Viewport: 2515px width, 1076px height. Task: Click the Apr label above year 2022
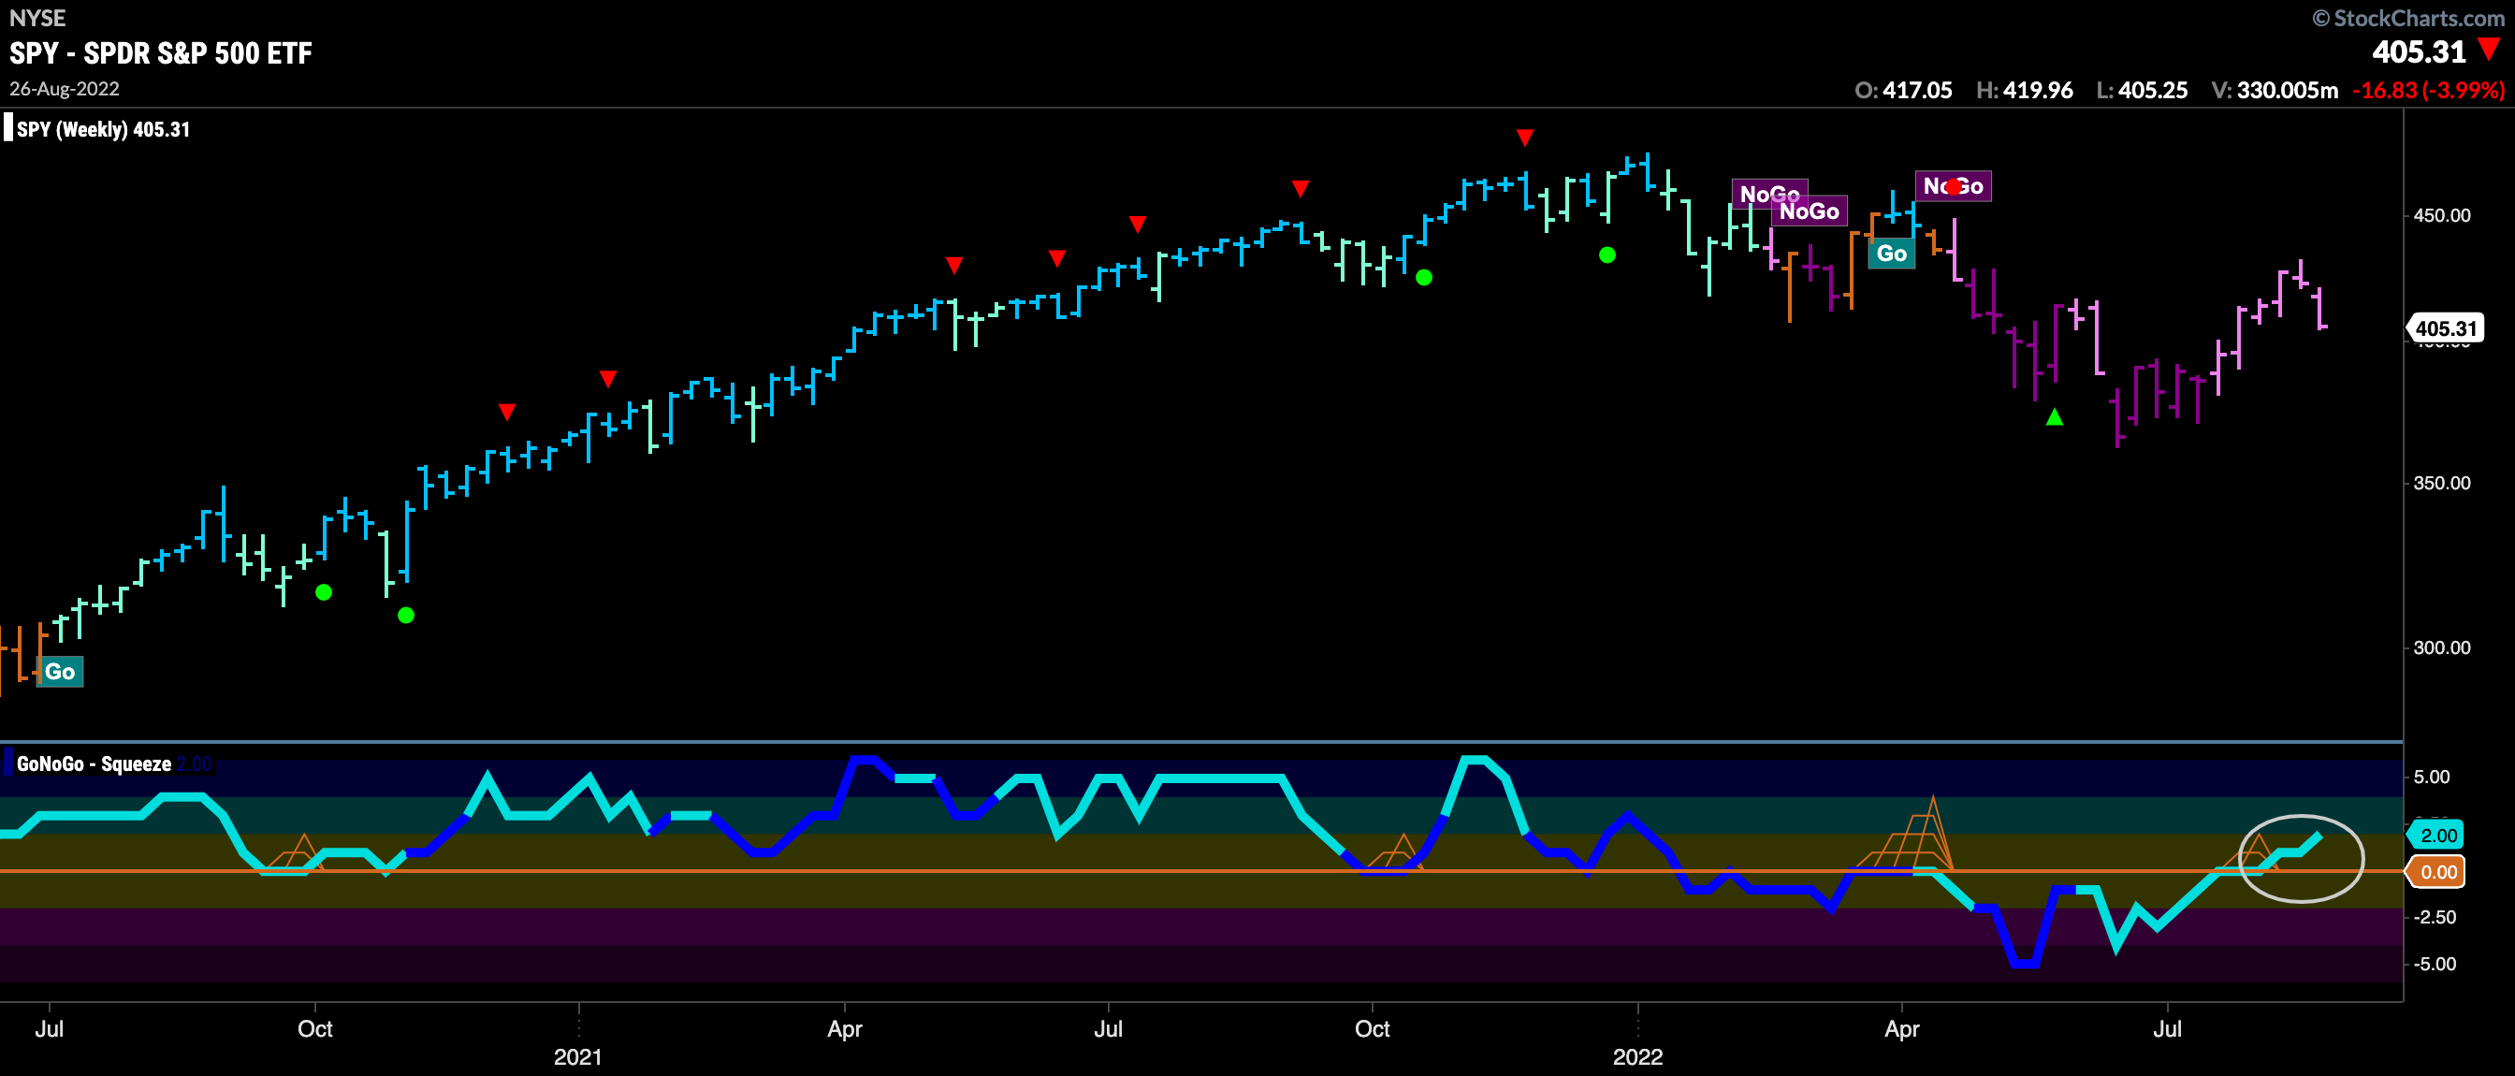tap(1902, 1028)
